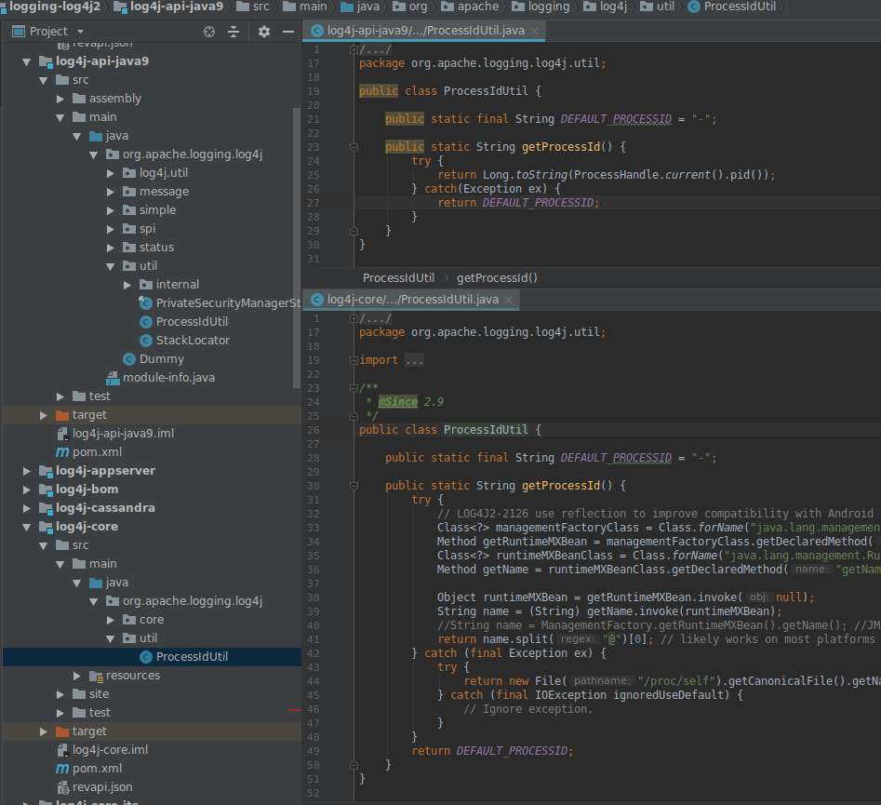
Task: Hide the Project panel with minus icon
Action: (x=288, y=32)
